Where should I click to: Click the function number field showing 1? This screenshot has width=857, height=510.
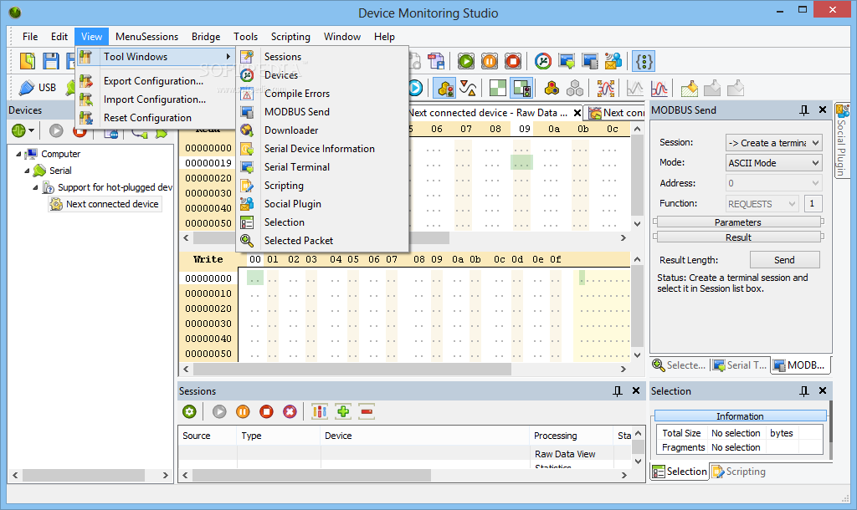click(x=812, y=204)
